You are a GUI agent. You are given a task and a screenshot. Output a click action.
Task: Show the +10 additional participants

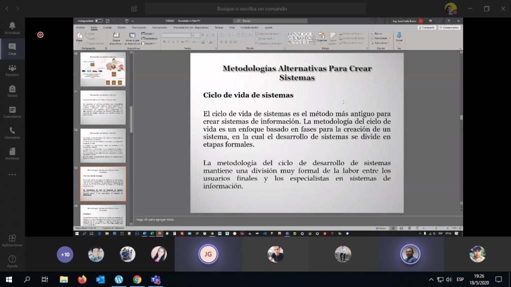click(65, 255)
